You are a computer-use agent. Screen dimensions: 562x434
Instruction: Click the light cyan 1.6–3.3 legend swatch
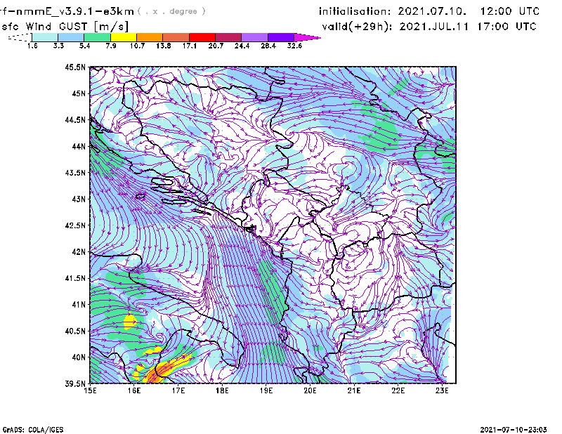coord(45,37)
